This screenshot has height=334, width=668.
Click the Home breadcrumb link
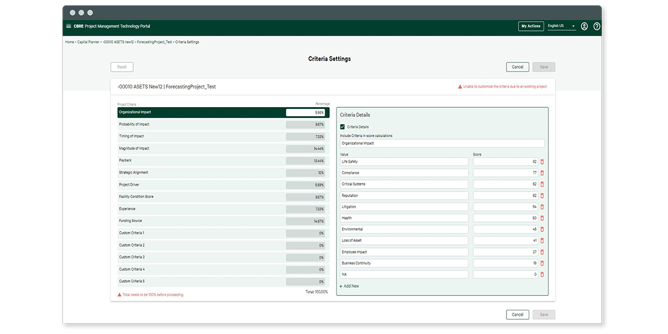pyautogui.click(x=70, y=42)
